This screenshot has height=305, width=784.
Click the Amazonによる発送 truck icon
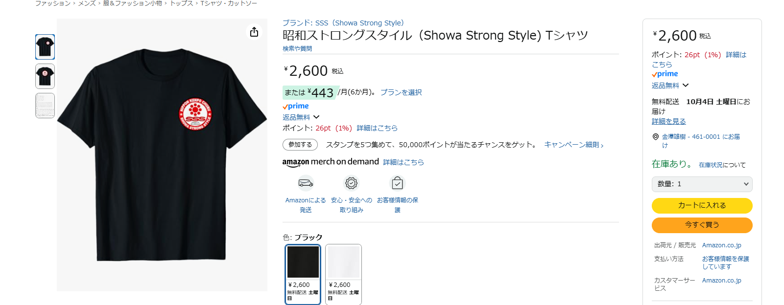coord(305,183)
